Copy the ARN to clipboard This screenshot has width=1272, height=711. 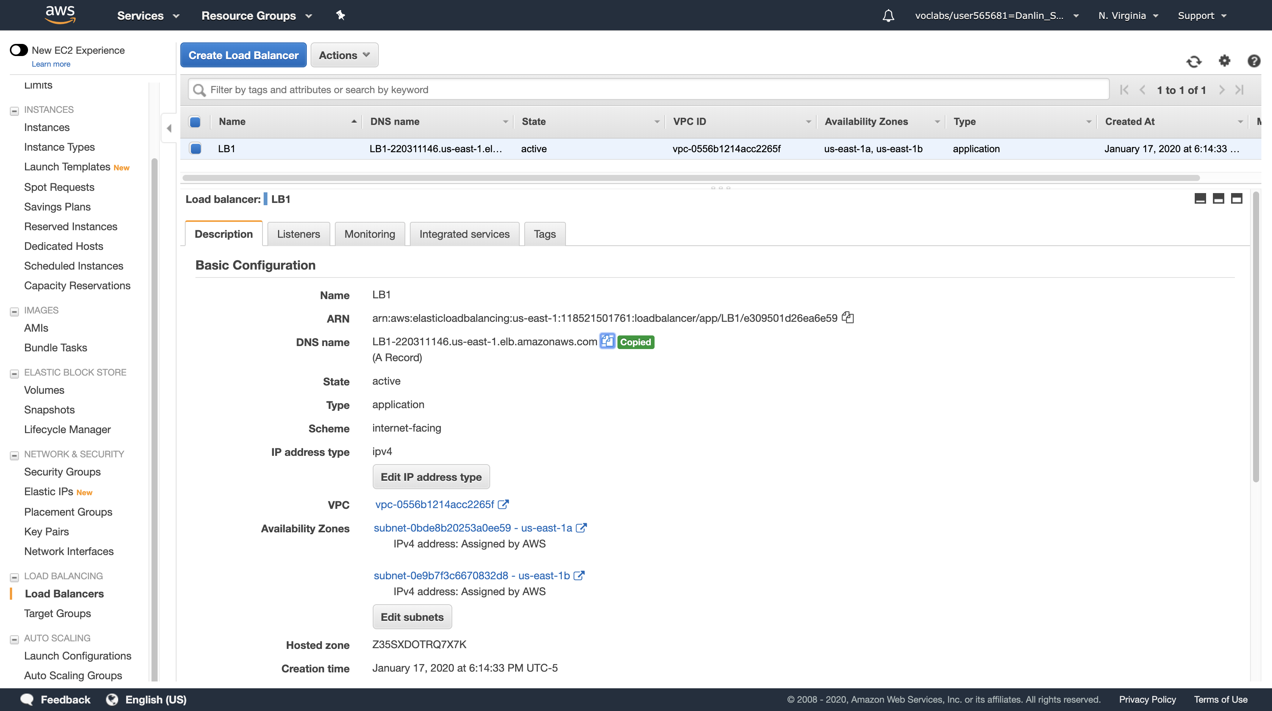(x=848, y=317)
